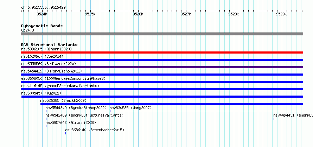The height and width of the screenshot is (147, 313).
Task: Select the 6p24.3 band label
Action: click(27, 30)
